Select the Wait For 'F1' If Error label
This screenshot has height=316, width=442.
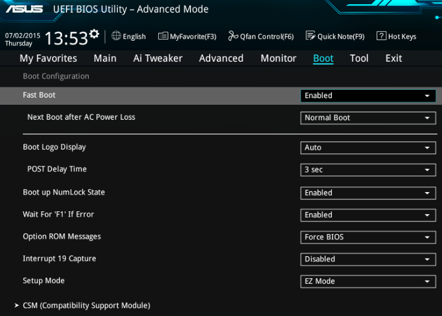click(58, 214)
